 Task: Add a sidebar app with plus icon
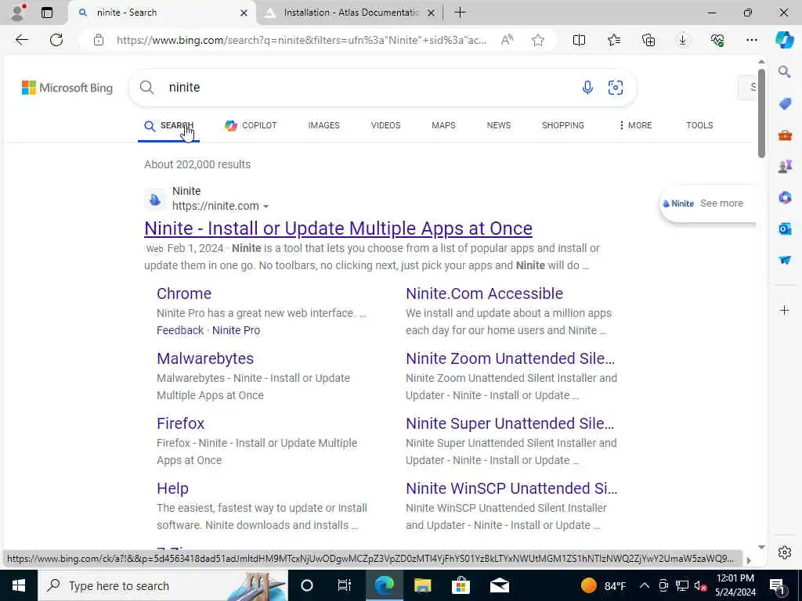(785, 310)
